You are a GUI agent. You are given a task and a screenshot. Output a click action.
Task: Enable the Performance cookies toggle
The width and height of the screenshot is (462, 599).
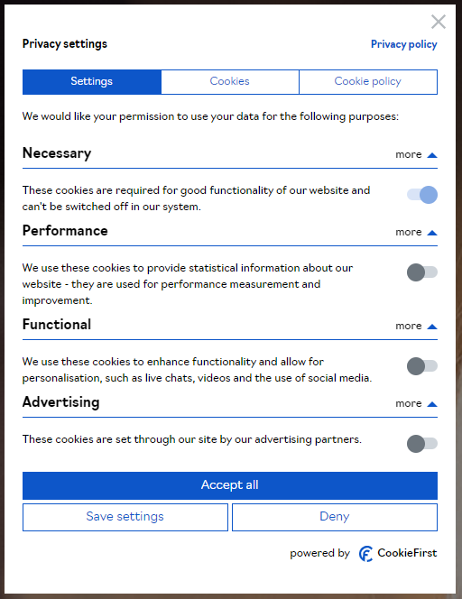[x=422, y=272]
